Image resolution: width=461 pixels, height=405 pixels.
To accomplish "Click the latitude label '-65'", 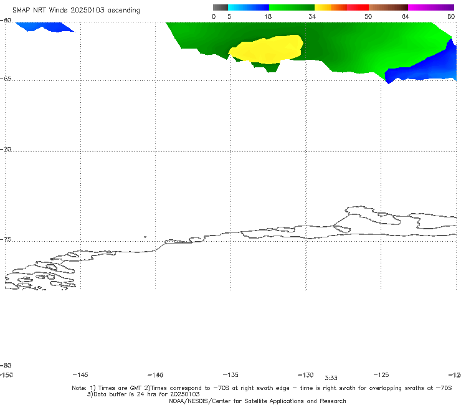I will [6, 79].
